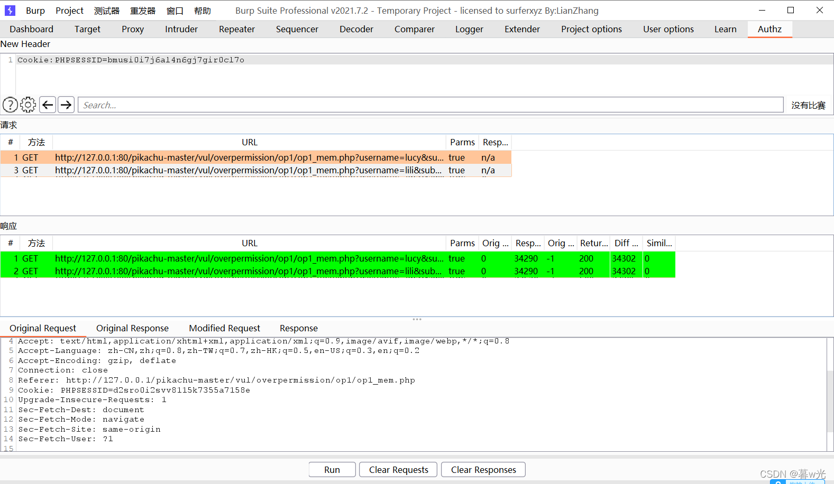
Task: Switch to the Learn tab
Action: coord(725,29)
